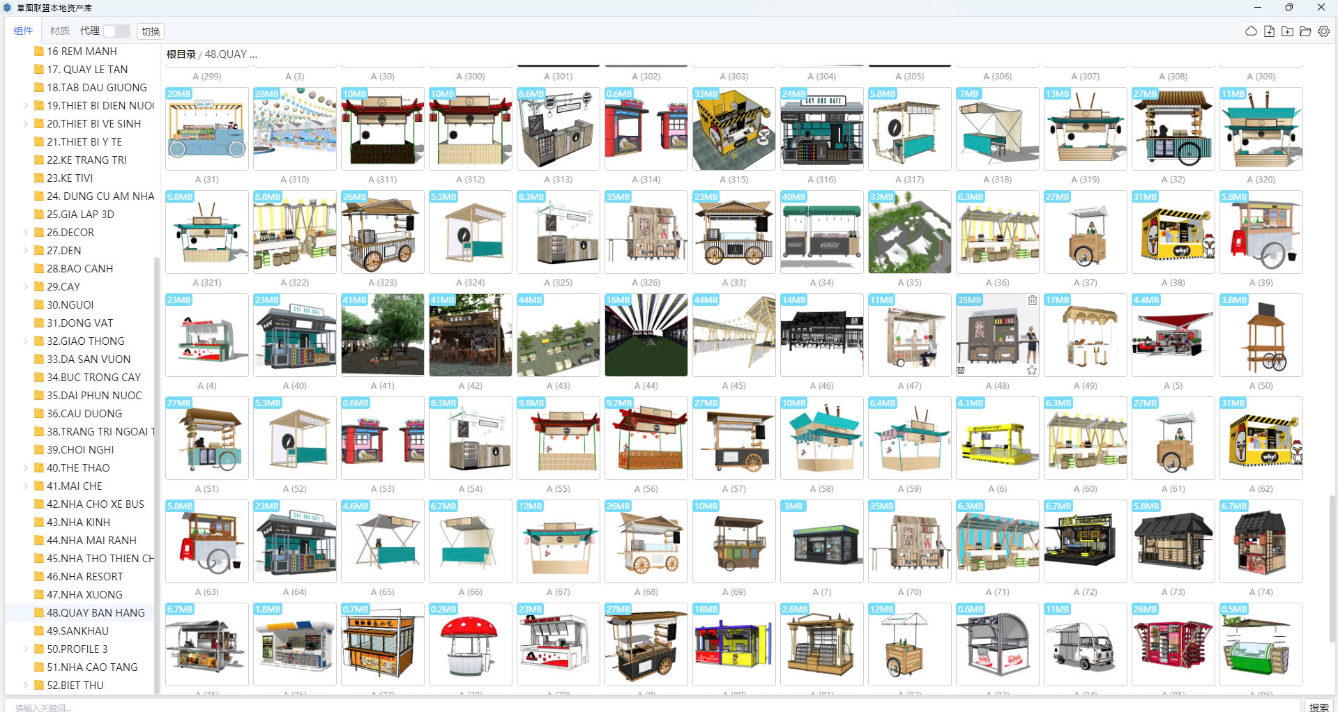Viewport: 1338px width, 712px height.
Task: Click the add new file icon
Action: 1269,31
